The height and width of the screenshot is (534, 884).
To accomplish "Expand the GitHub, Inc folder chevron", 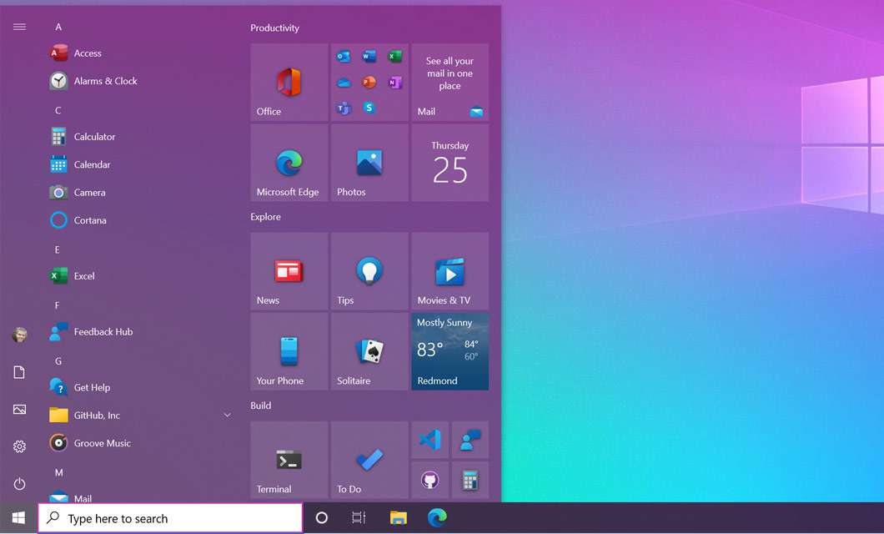I will [227, 415].
